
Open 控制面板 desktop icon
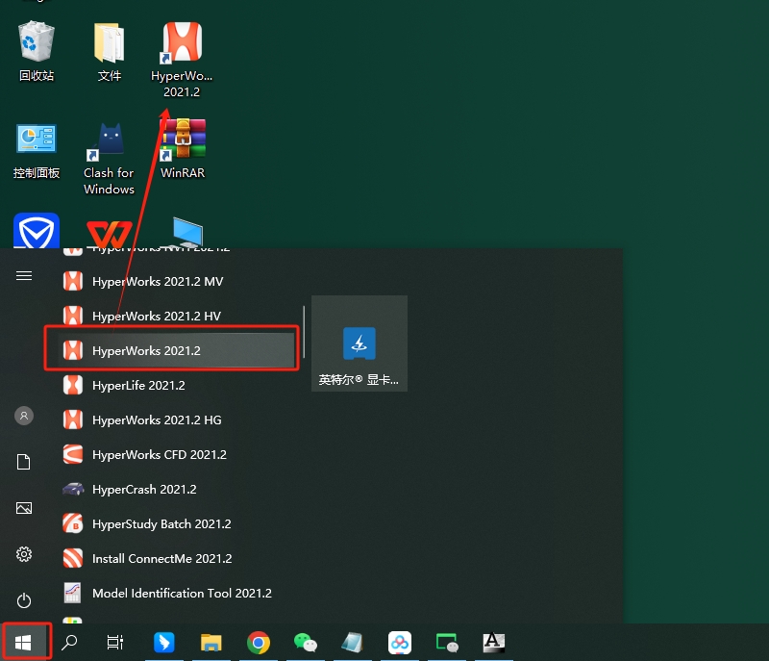(37, 150)
